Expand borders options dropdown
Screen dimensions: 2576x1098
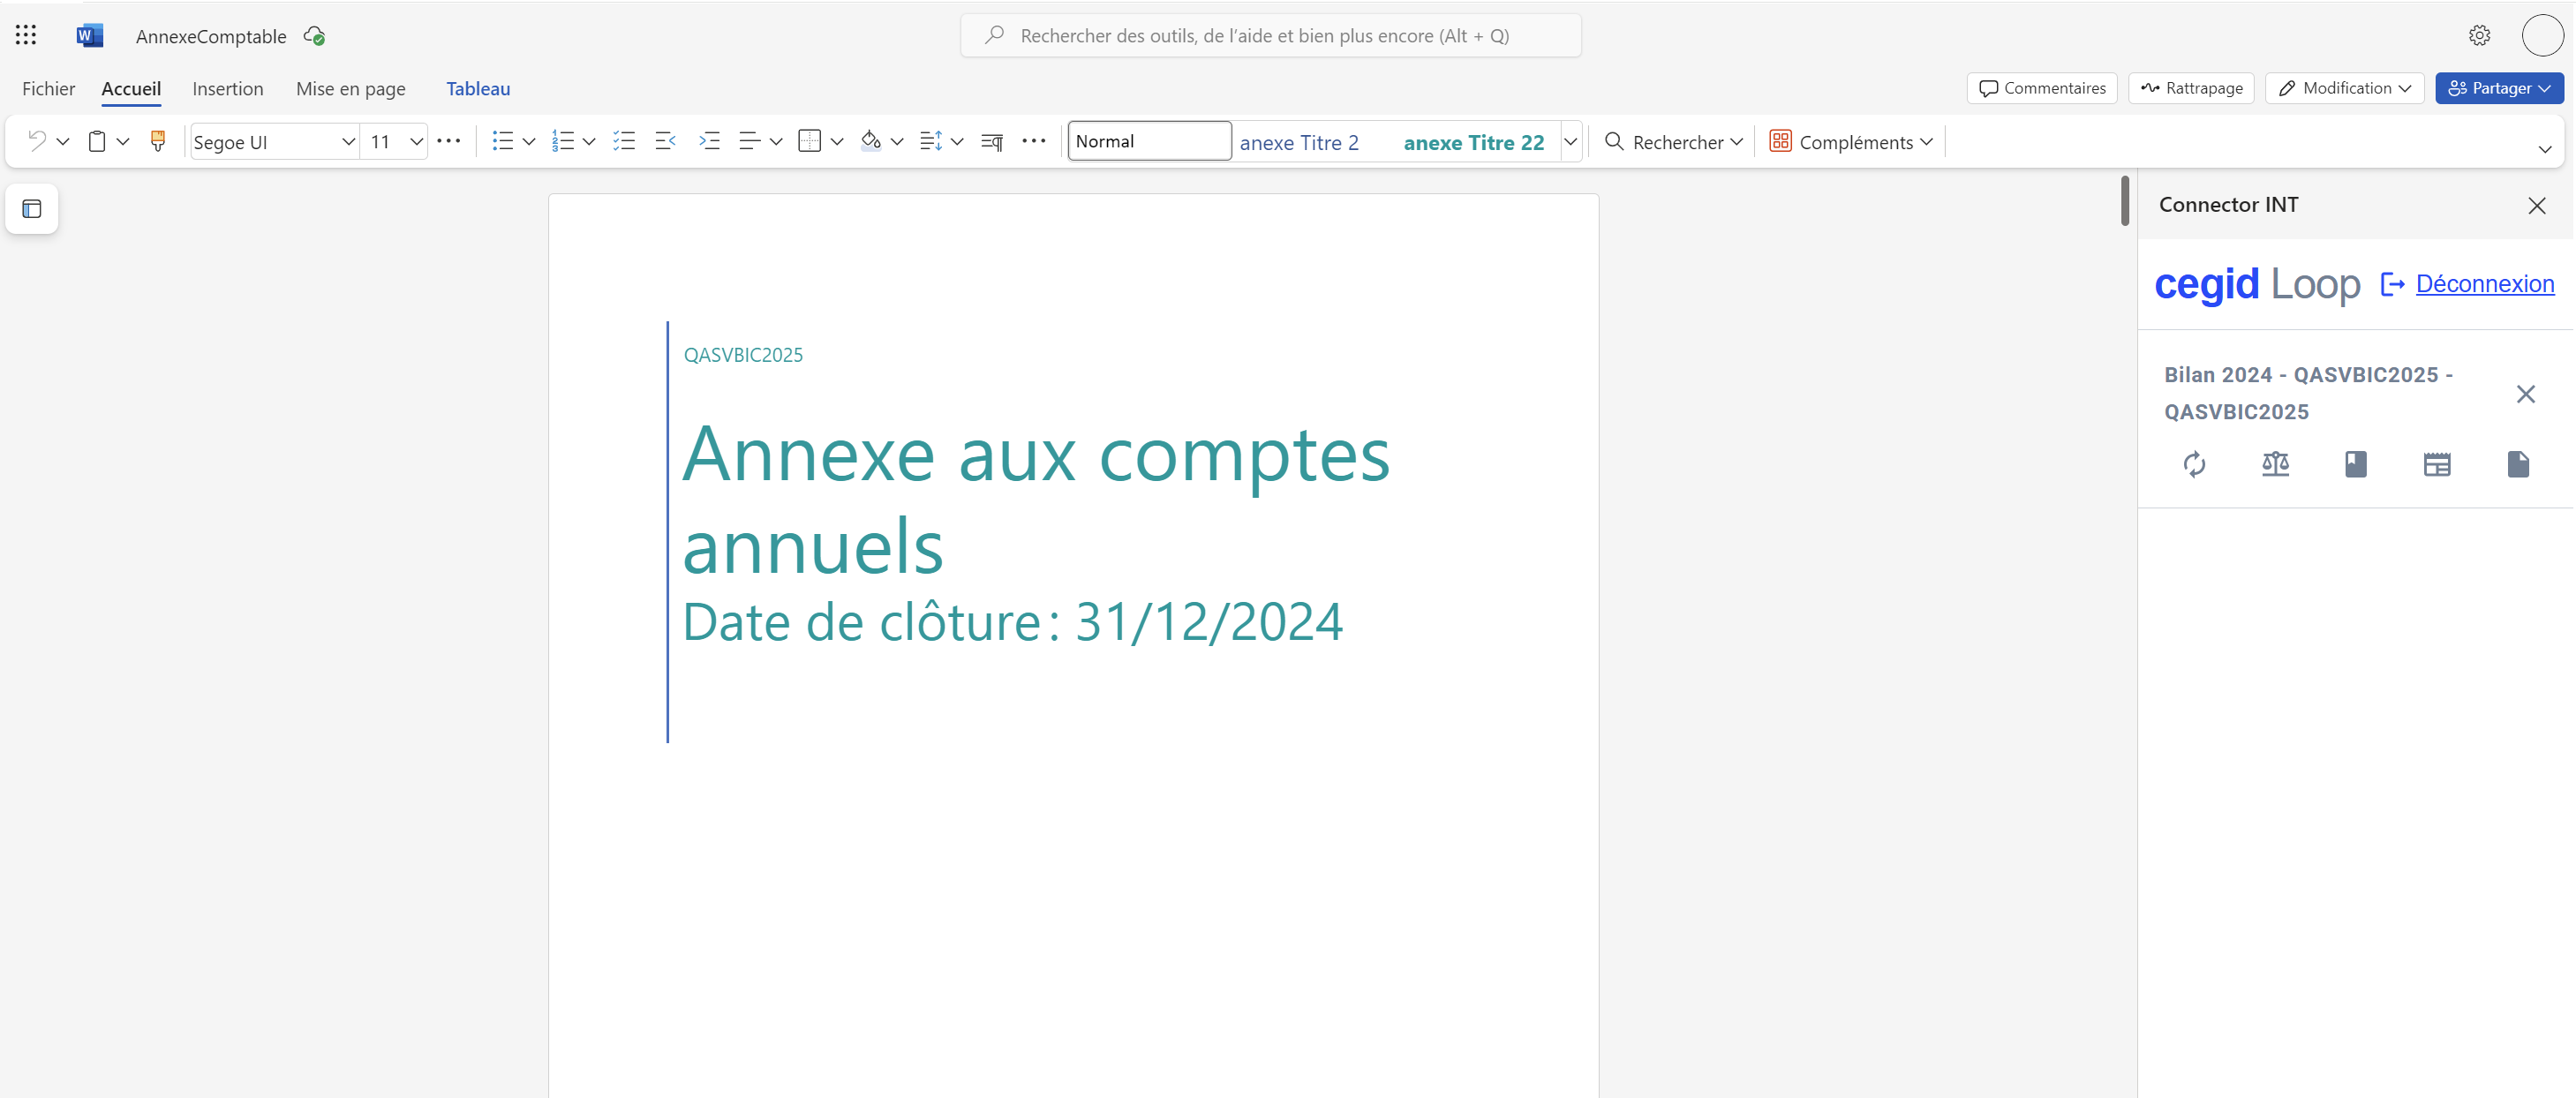837,141
